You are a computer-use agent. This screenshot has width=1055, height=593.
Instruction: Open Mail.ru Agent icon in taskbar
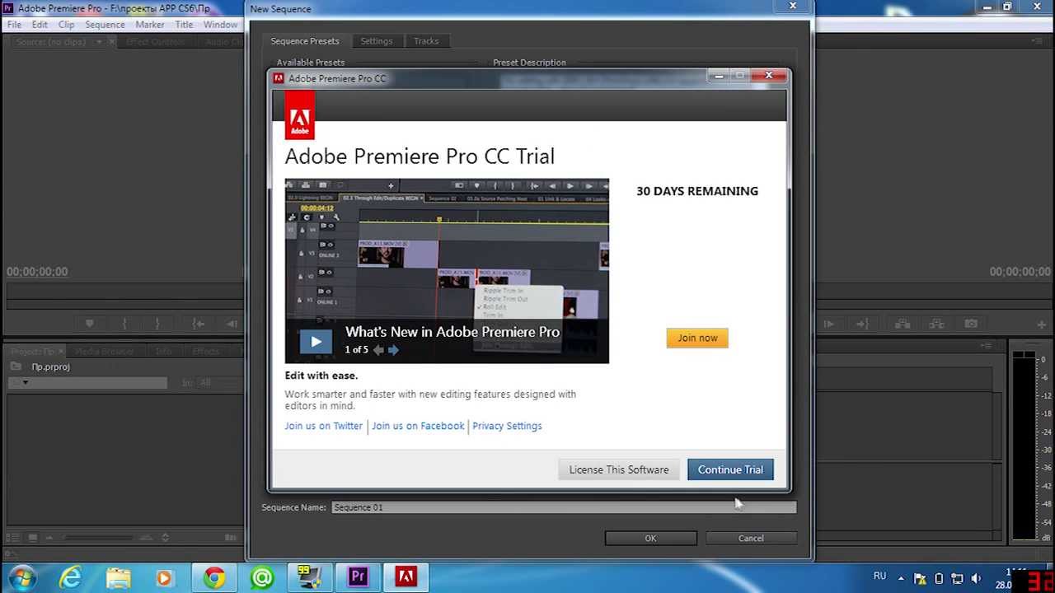(x=262, y=578)
